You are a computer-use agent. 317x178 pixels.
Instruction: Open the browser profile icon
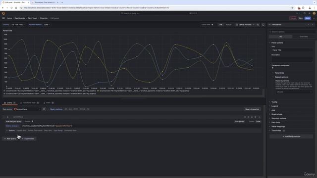point(310,8)
